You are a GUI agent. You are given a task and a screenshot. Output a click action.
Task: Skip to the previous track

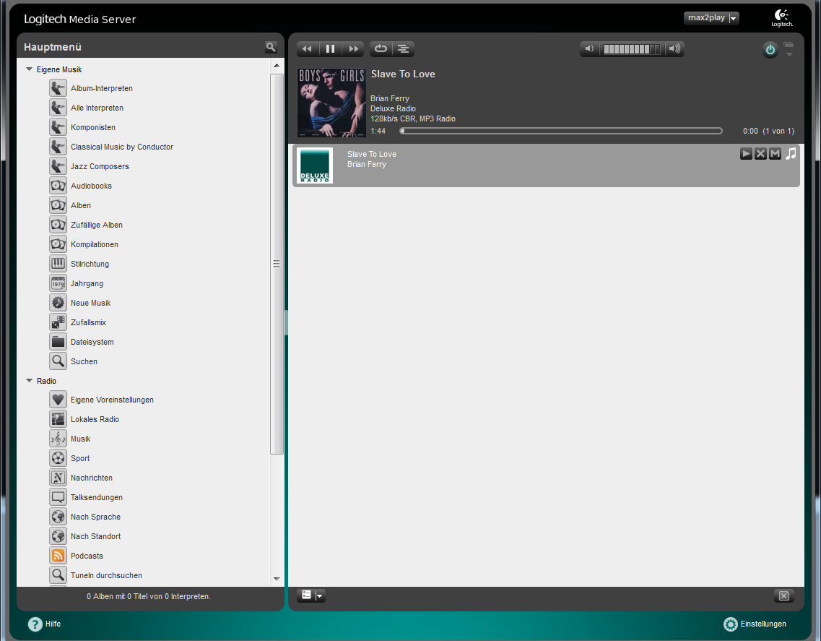[x=308, y=48]
